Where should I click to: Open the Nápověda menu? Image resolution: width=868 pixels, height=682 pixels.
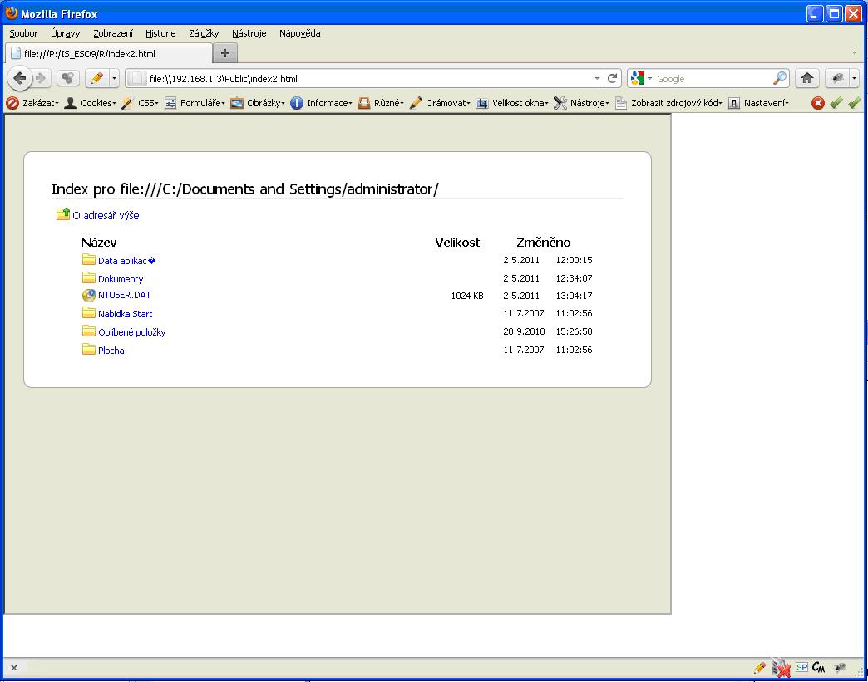pyautogui.click(x=299, y=33)
